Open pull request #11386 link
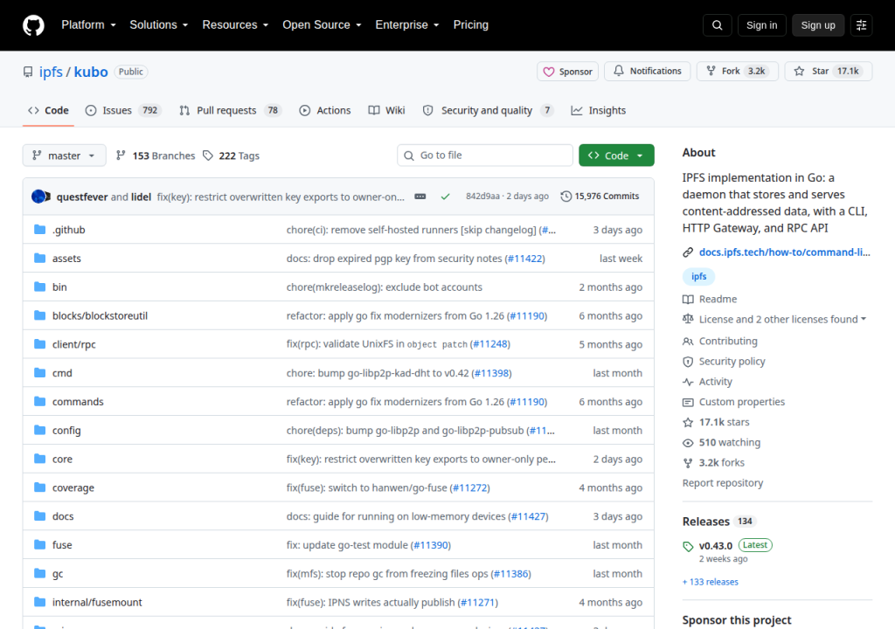 [510, 574]
